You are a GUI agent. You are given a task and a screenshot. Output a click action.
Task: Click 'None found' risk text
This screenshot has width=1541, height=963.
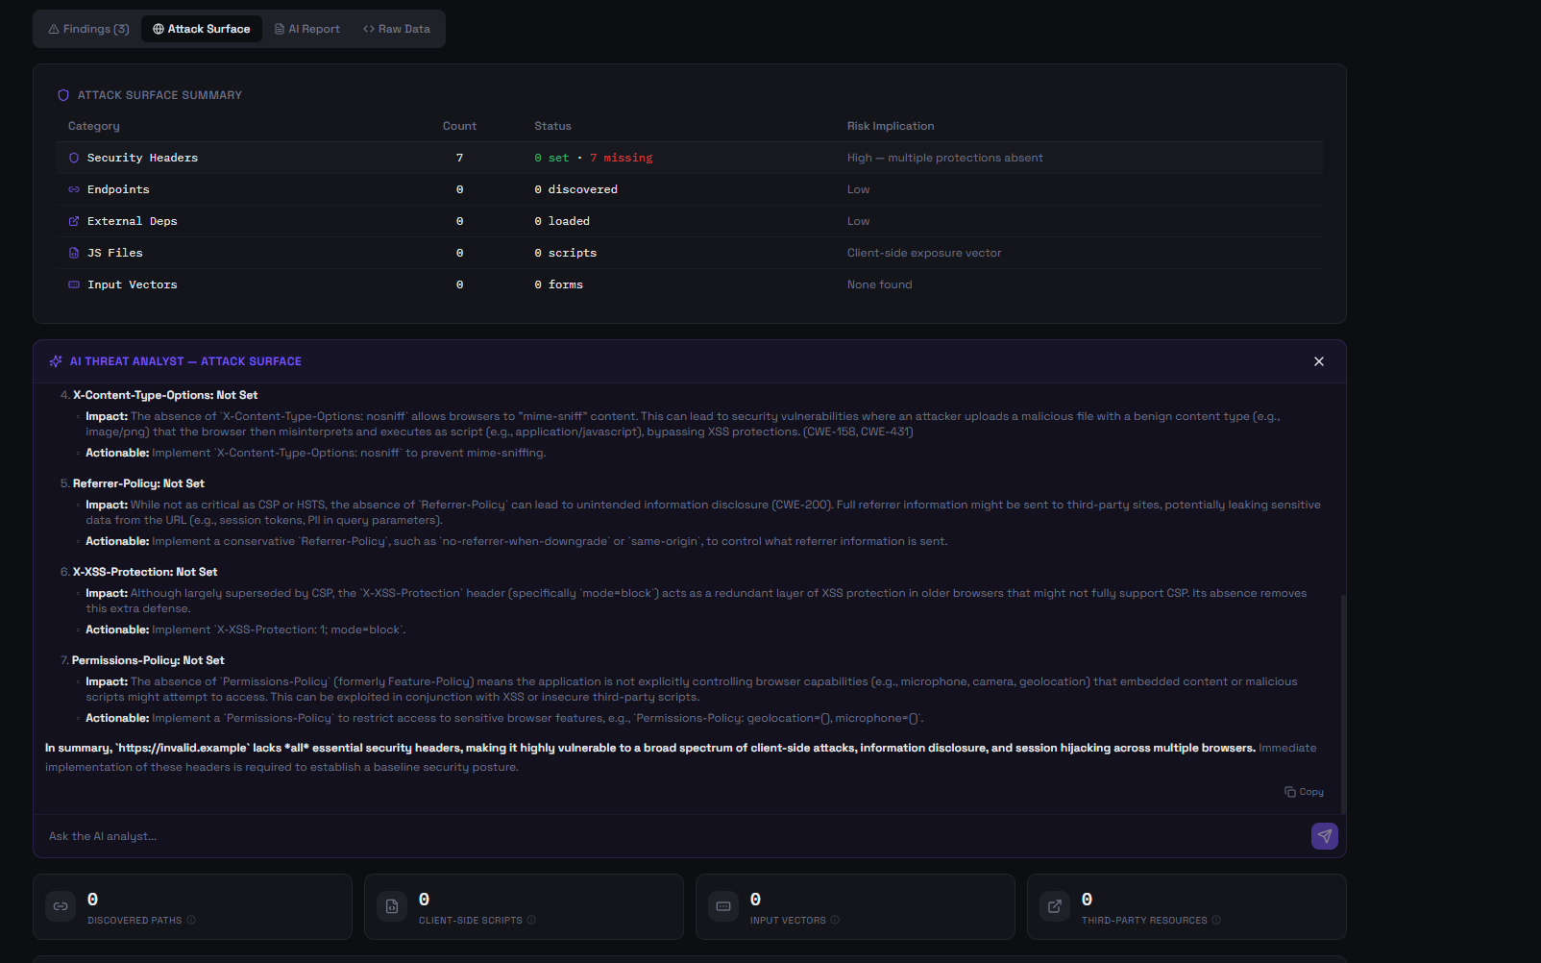coord(880,284)
